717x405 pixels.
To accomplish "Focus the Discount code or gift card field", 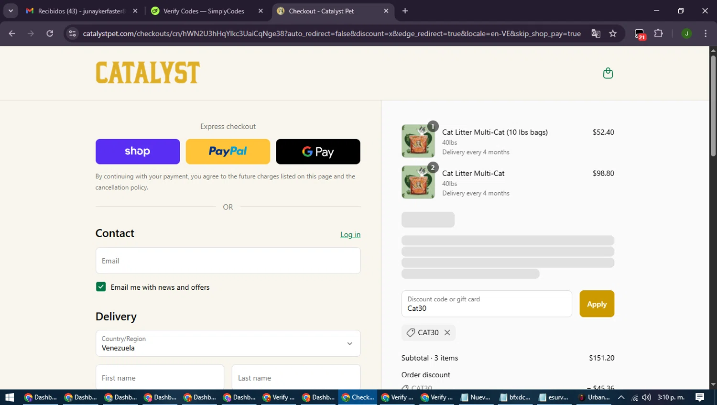I will point(487,304).
